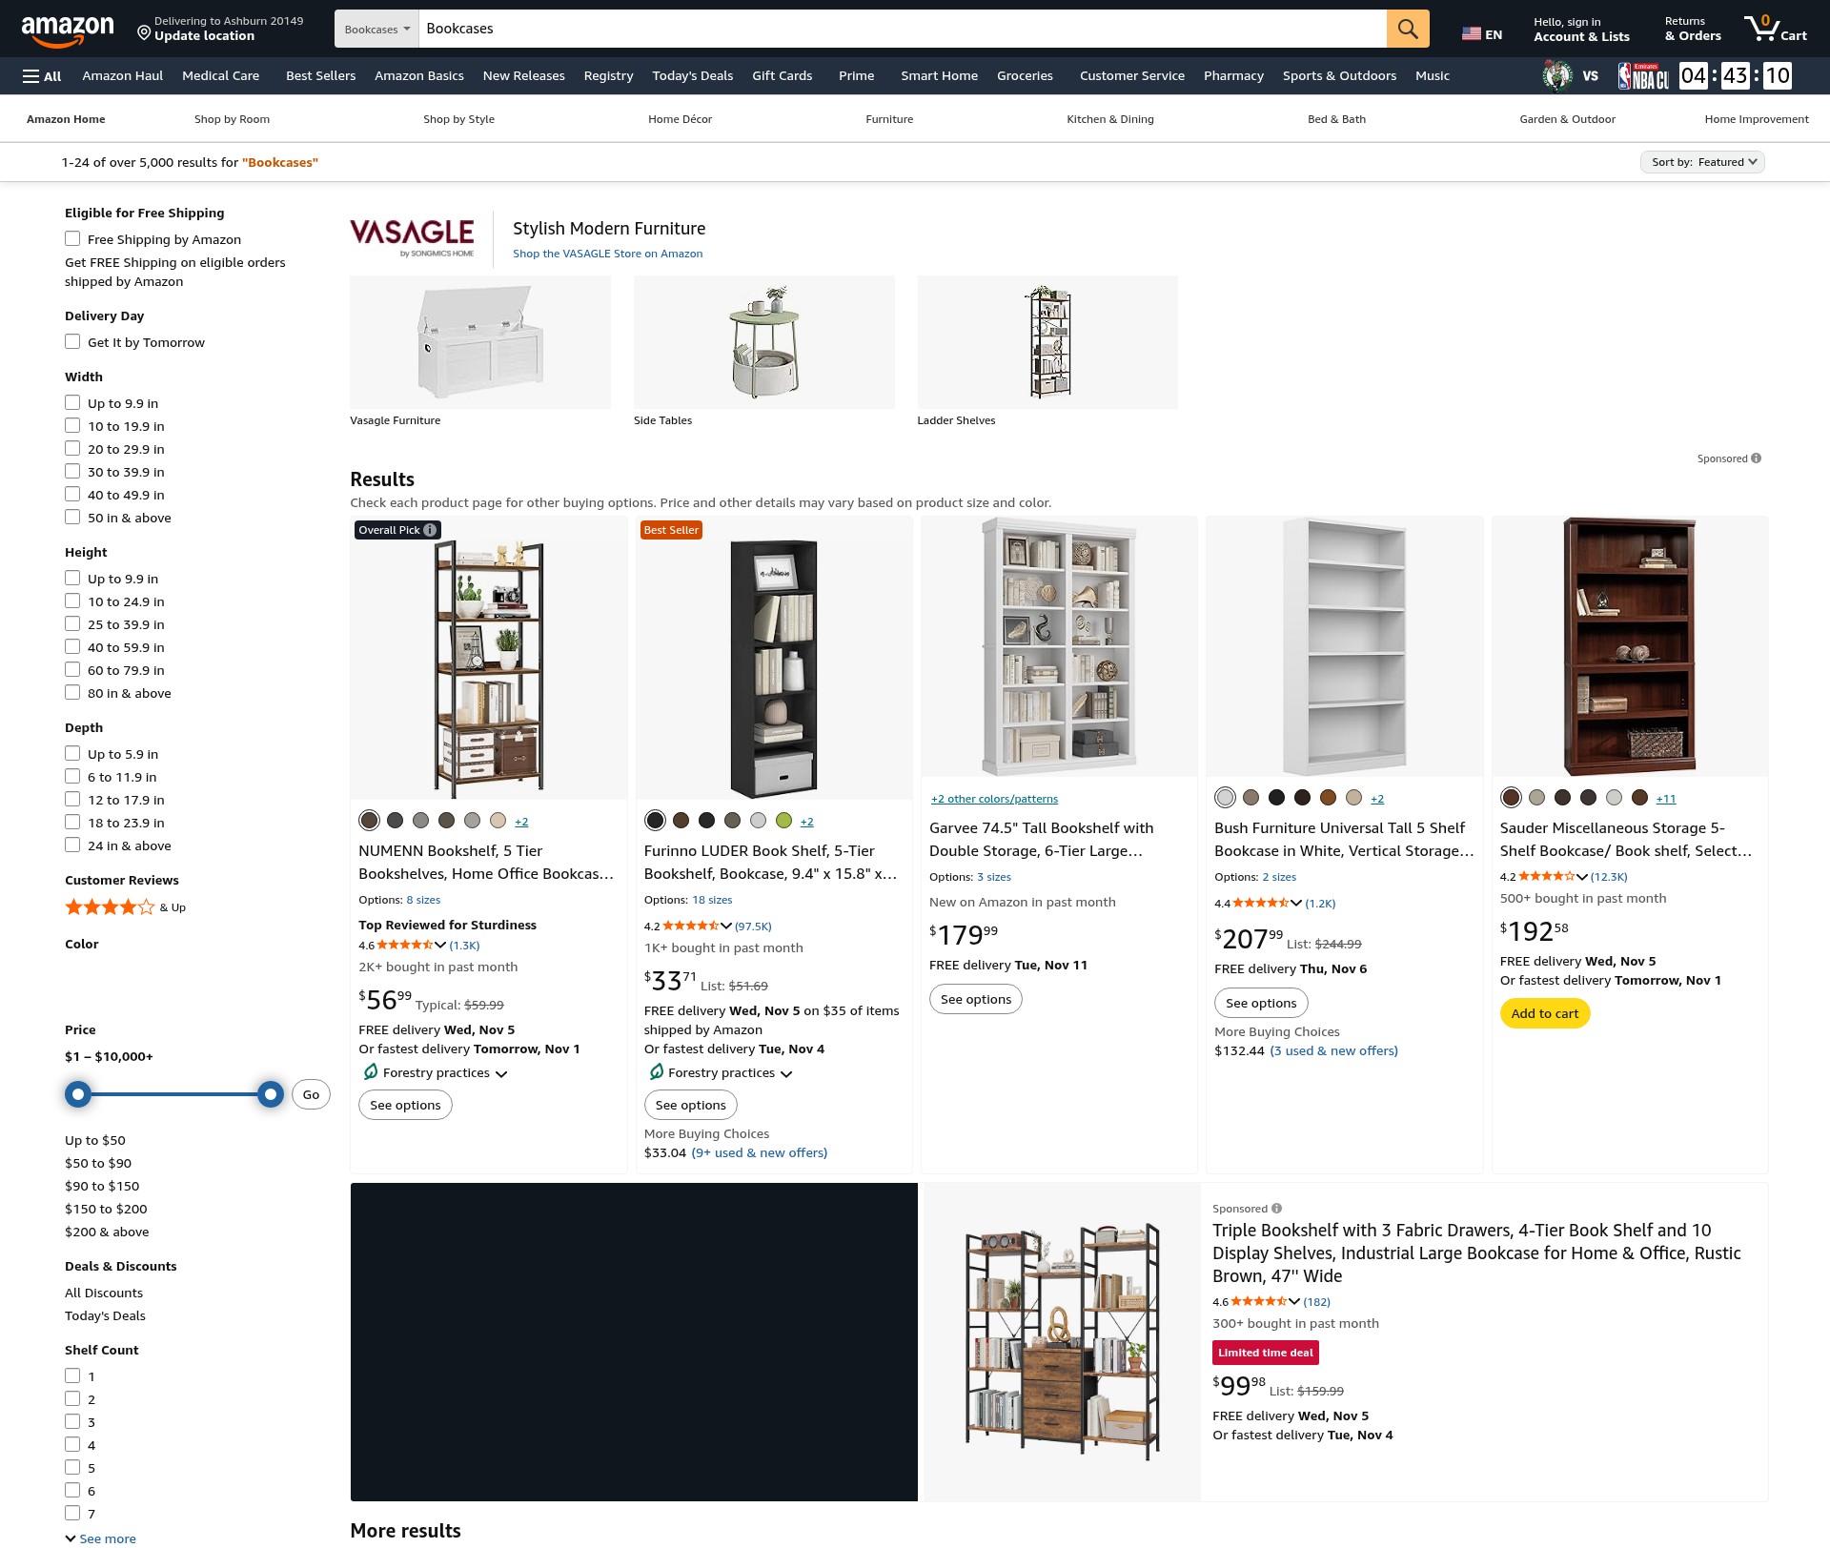Click the Amazon logo
This screenshot has height=1548, width=1830.
[68, 30]
